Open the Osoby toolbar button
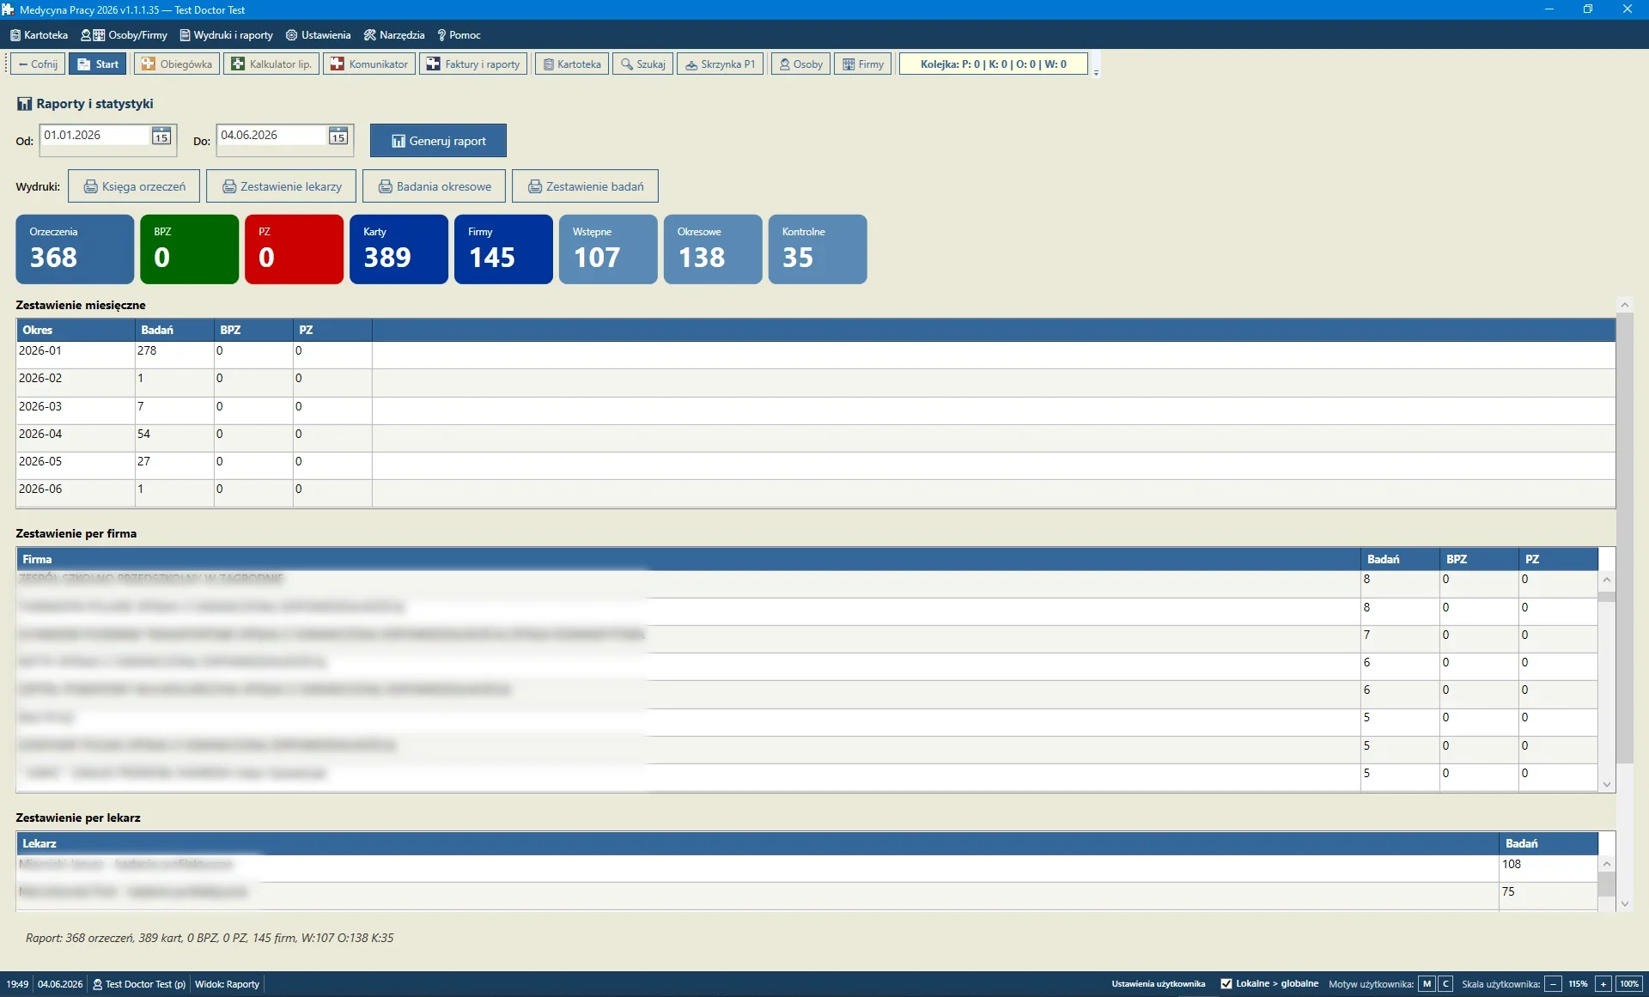Viewport: 1649px width, 997px height. pos(800,64)
